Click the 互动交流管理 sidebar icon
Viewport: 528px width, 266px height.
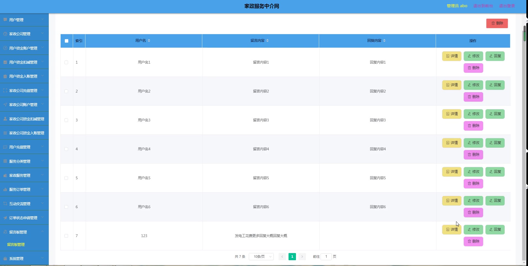pos(5,203)
